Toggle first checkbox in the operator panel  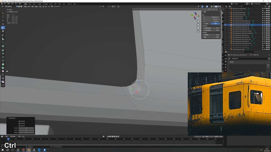(x=19, y=121)
